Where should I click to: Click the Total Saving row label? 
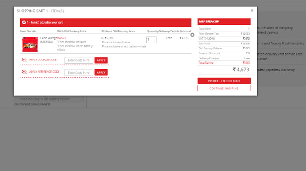click(x=206, y=63)
